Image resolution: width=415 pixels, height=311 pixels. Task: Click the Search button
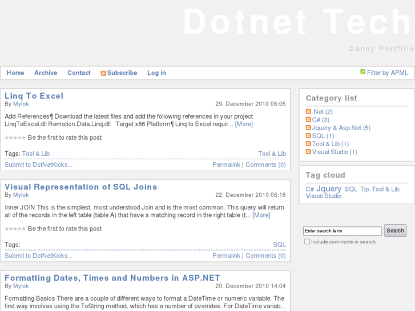coord(395,231)
